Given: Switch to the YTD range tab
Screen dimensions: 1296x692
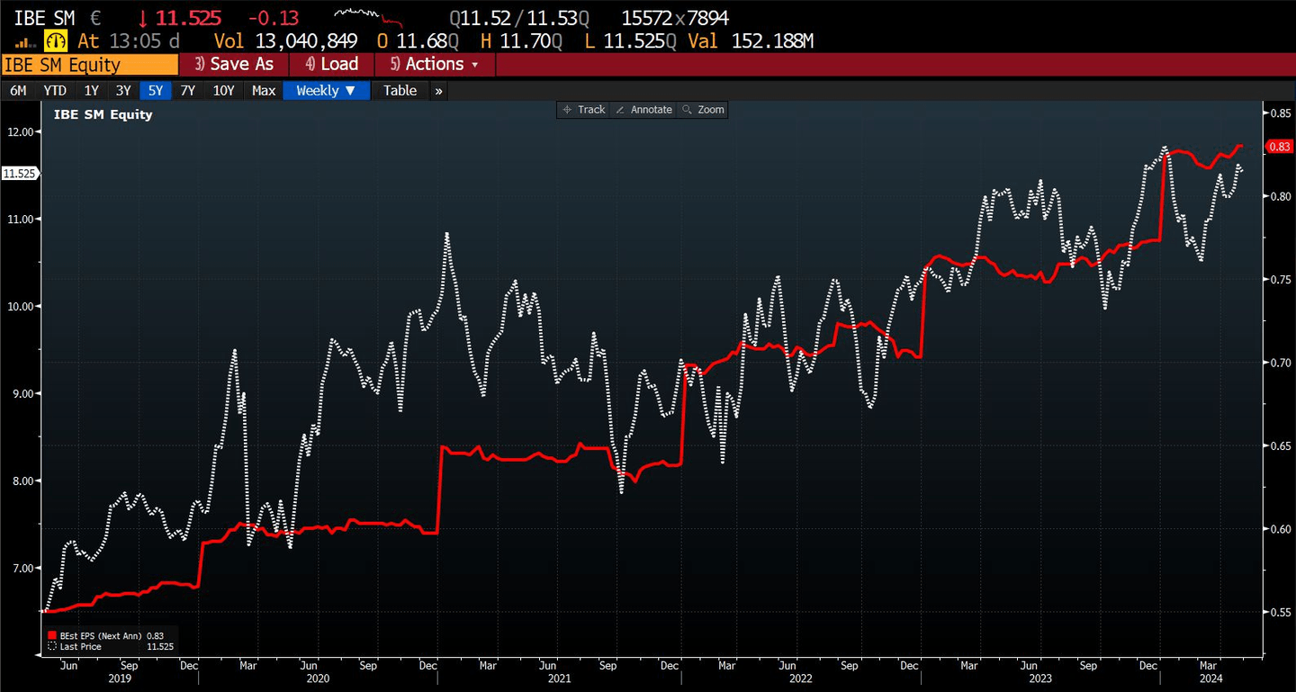Looking at the screenshot, I should tap(55, 90).
